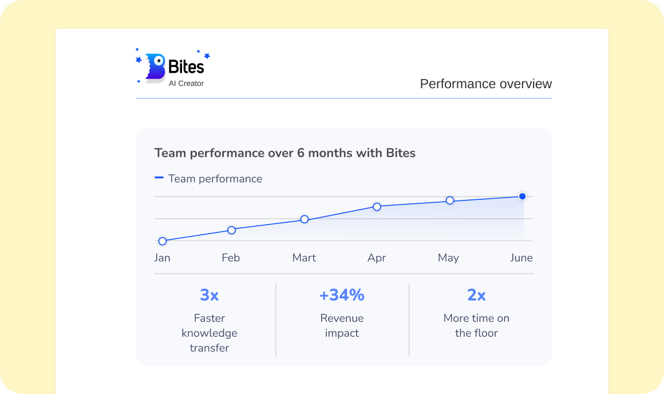
Task: Click the March data point on chart
Action: pos(305,219)
